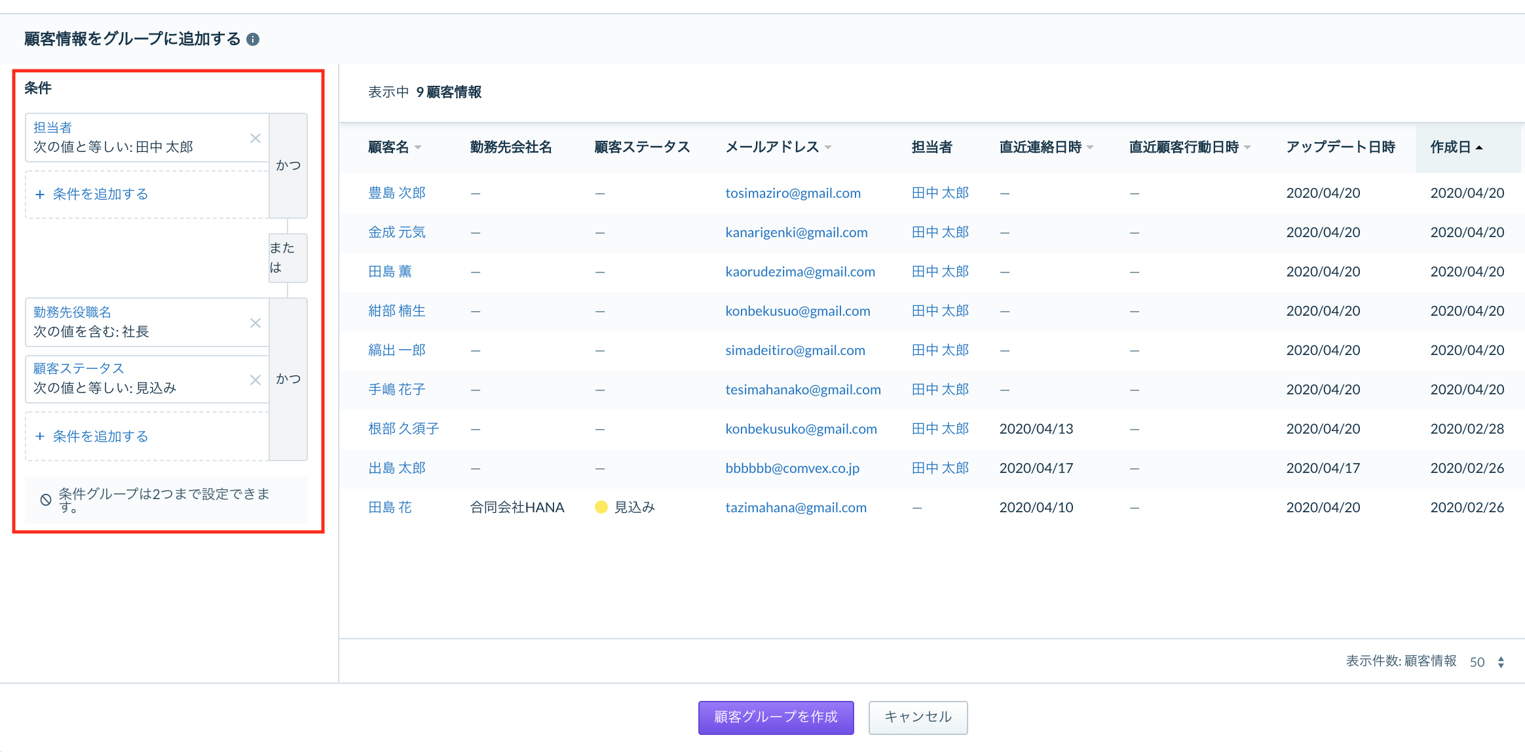1525x752 pixels.
Task: Remove the 勤務先役職名 condition with its X
Action: click(255, 323)
